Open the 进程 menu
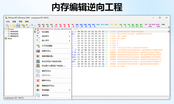This screenshot has width=174, height=104. pyautogui.click(x=14, y=22)
